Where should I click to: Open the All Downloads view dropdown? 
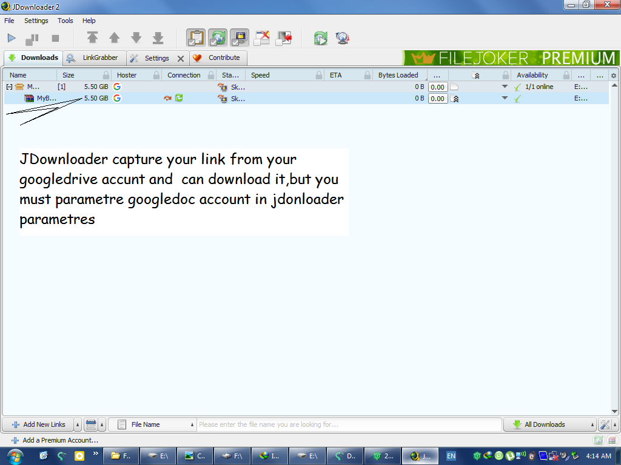[549, 424]
